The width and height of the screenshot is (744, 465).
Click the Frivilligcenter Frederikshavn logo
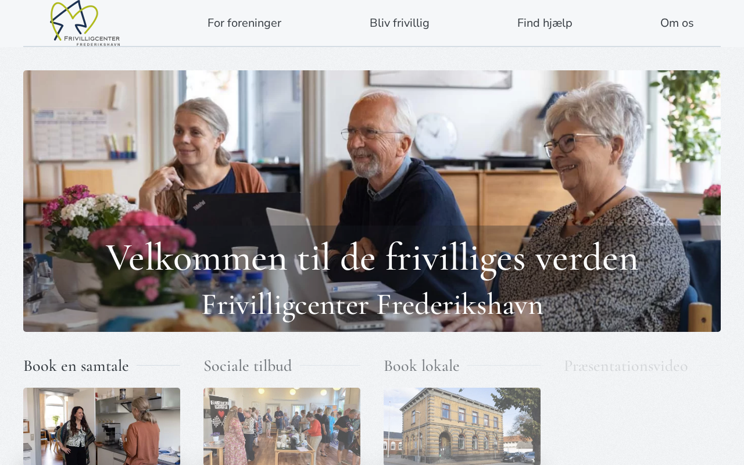point(85,23)
